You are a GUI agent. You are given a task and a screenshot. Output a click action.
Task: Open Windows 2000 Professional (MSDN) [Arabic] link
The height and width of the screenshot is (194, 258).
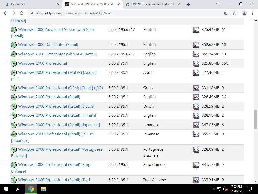tap(57, 72)
